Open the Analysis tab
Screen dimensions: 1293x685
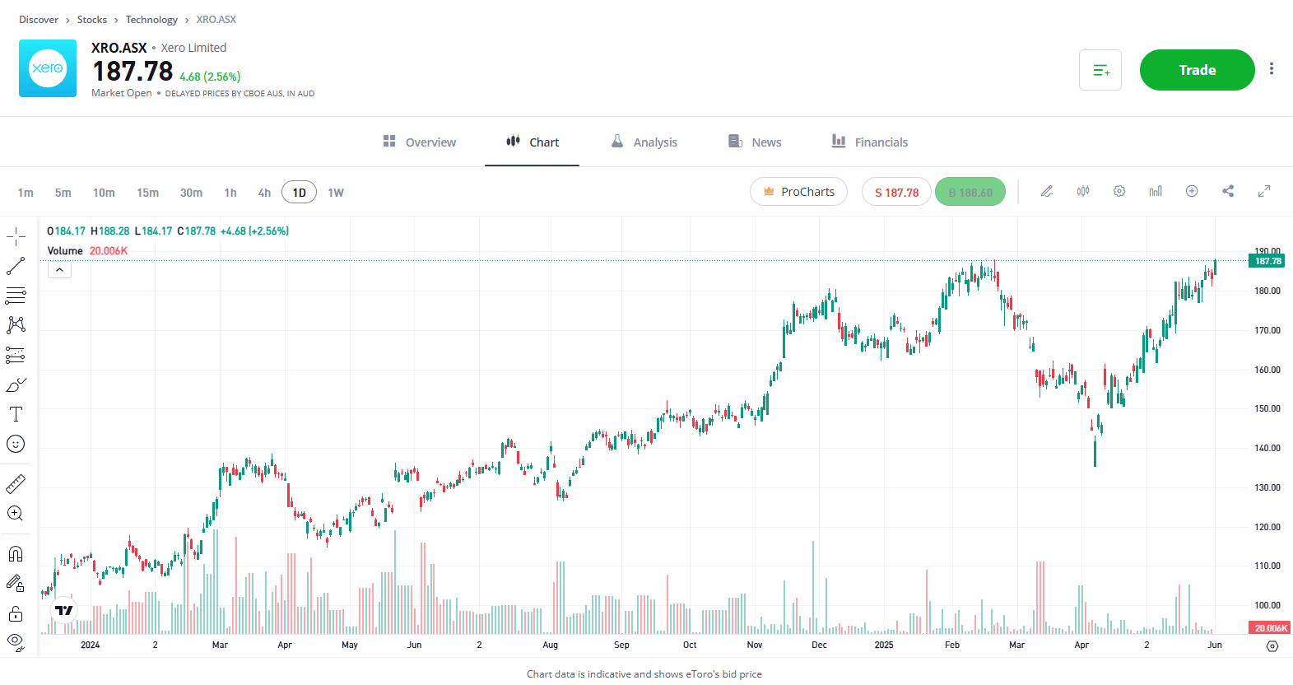tap(644, 142)
